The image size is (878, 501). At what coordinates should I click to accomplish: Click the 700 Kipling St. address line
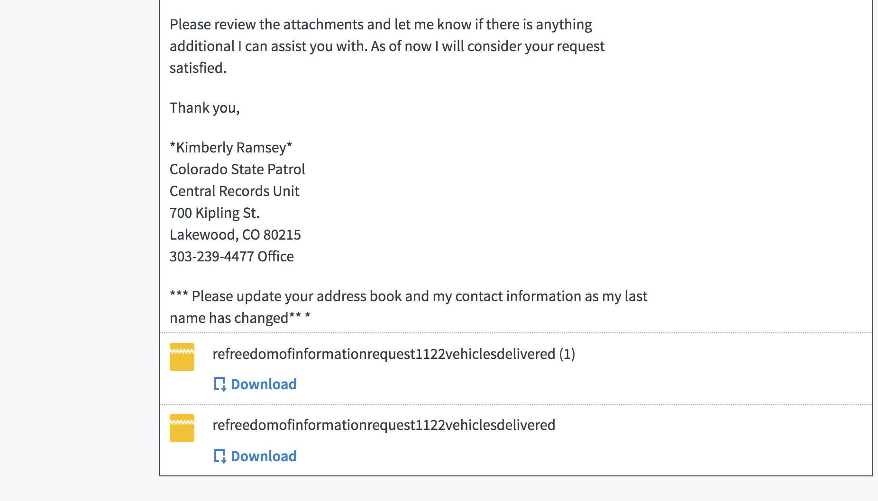[215, 213]
